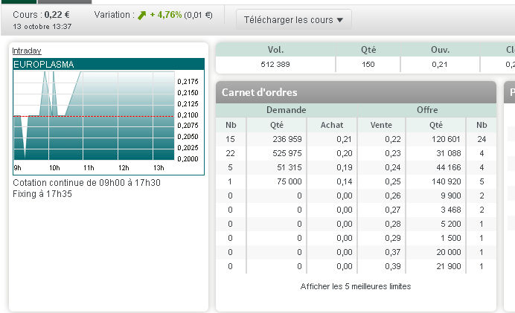
Task: Click the Vente price 0,37
Action: [393, 252]
